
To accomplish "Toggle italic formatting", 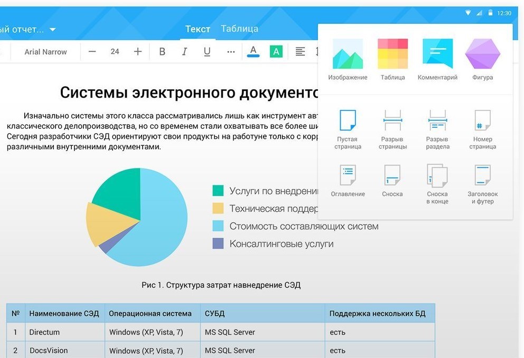I will point(184,52).
